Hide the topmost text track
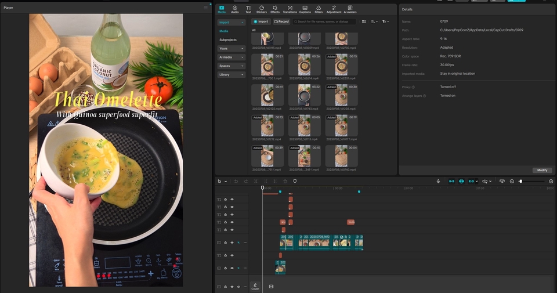 coord(232,200)
